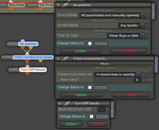Click Update in Turn OFF blocks panel
Image resolution: width=159 pixels, height=130 pixels.
(x=71, y=124)
